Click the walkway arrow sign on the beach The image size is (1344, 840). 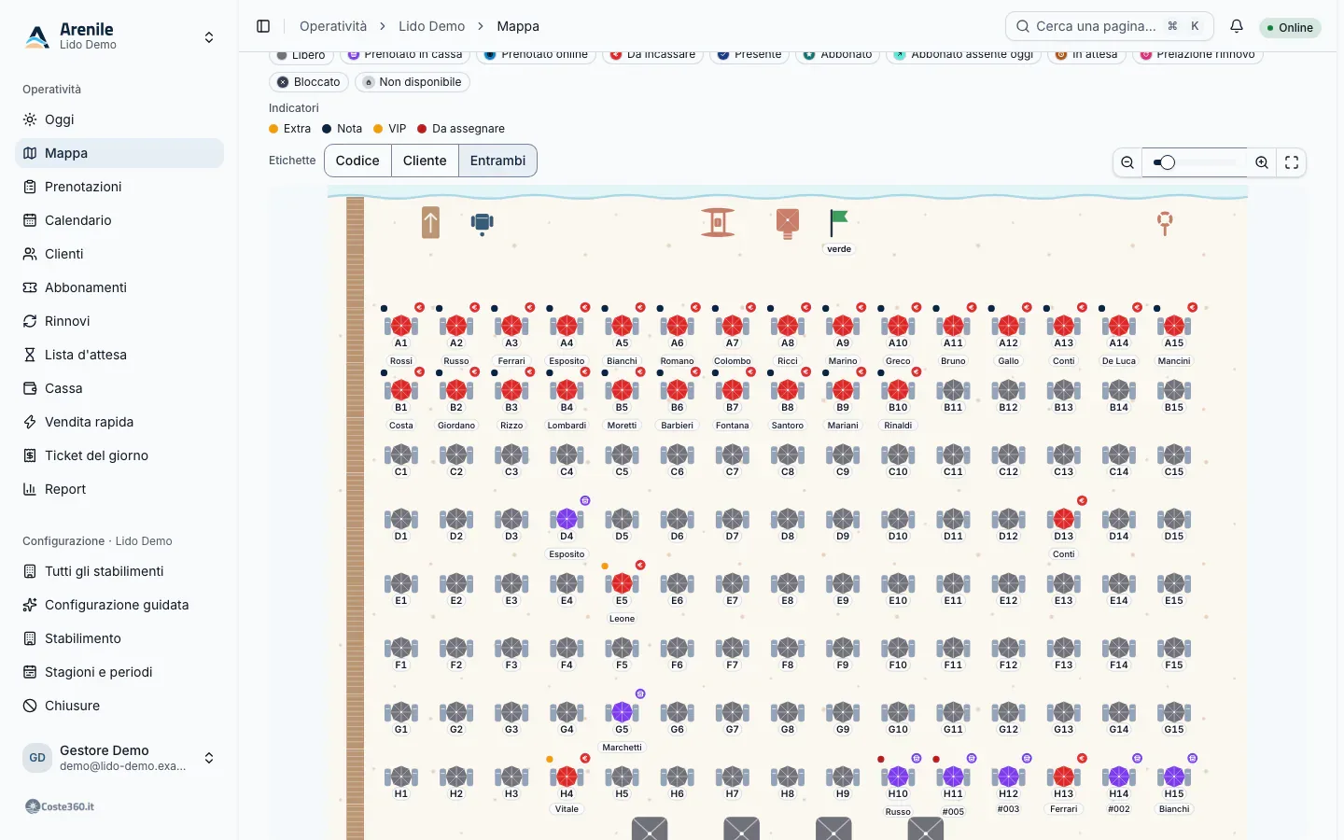click(430, 222)
